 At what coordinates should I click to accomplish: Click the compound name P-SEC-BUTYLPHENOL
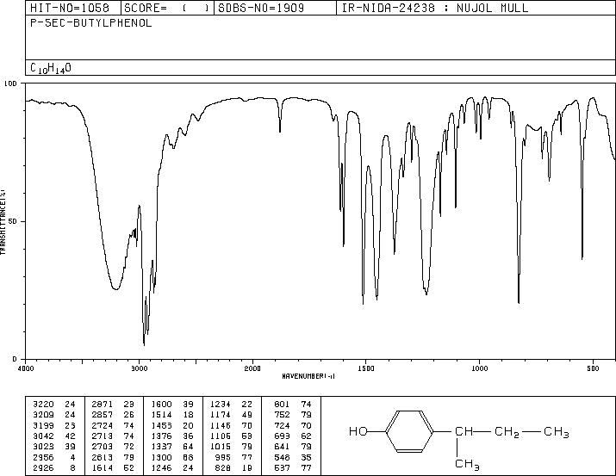90,23
